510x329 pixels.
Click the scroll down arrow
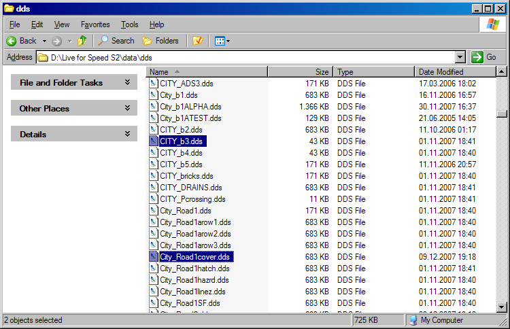(502, 307)
